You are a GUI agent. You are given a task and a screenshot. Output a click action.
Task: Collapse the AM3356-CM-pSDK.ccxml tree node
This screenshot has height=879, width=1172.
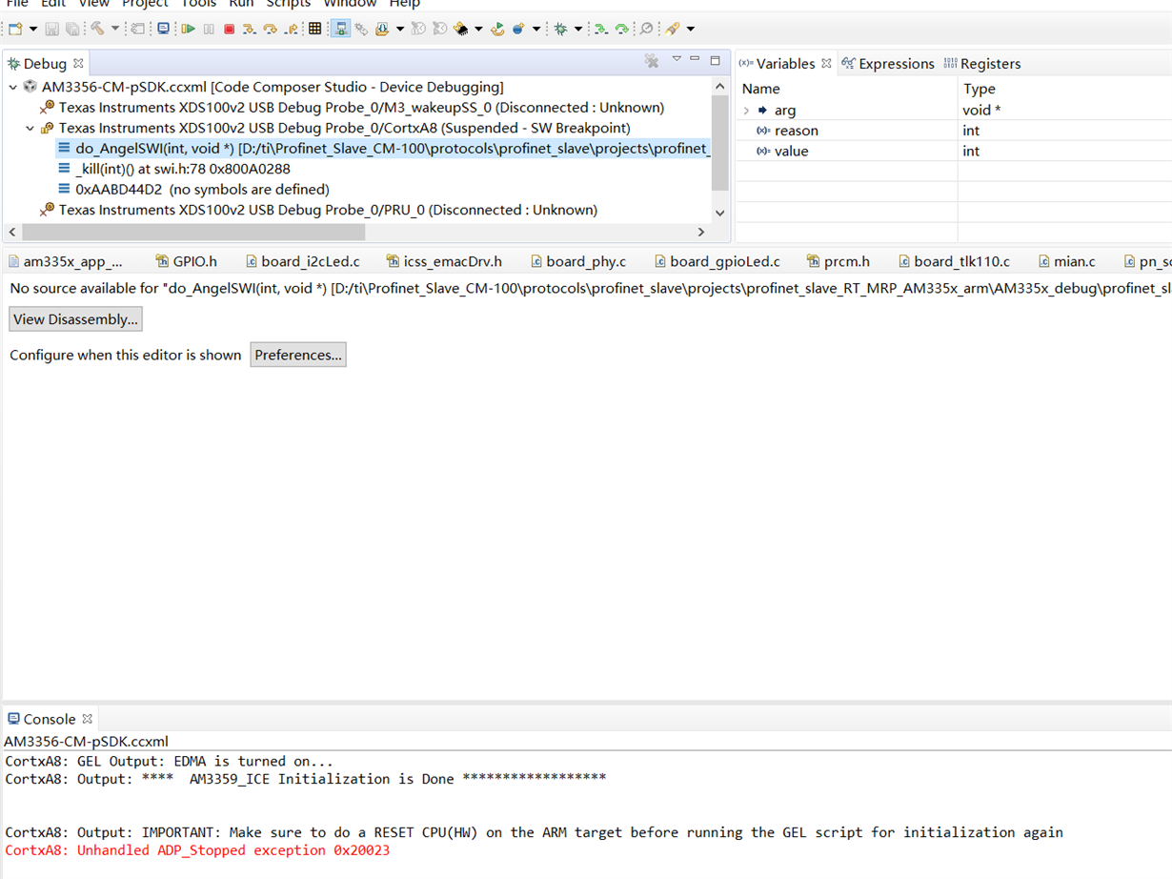click(13, 87)
